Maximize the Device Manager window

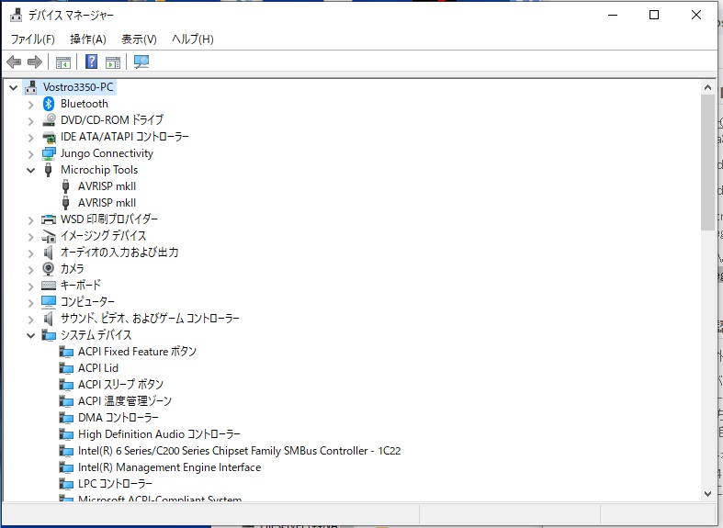[654, 16]
